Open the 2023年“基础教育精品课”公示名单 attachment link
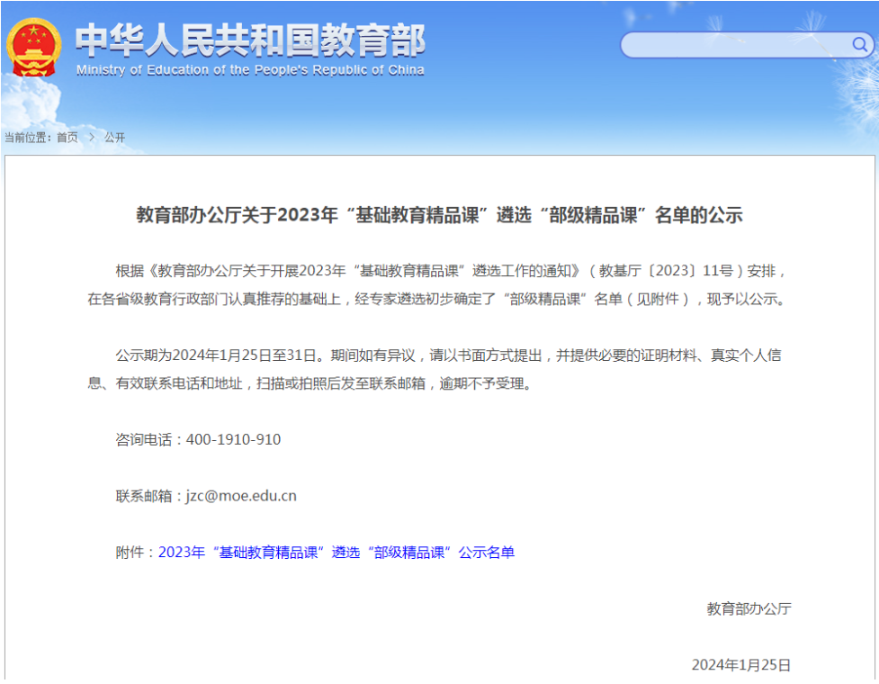 pos(336,553)
